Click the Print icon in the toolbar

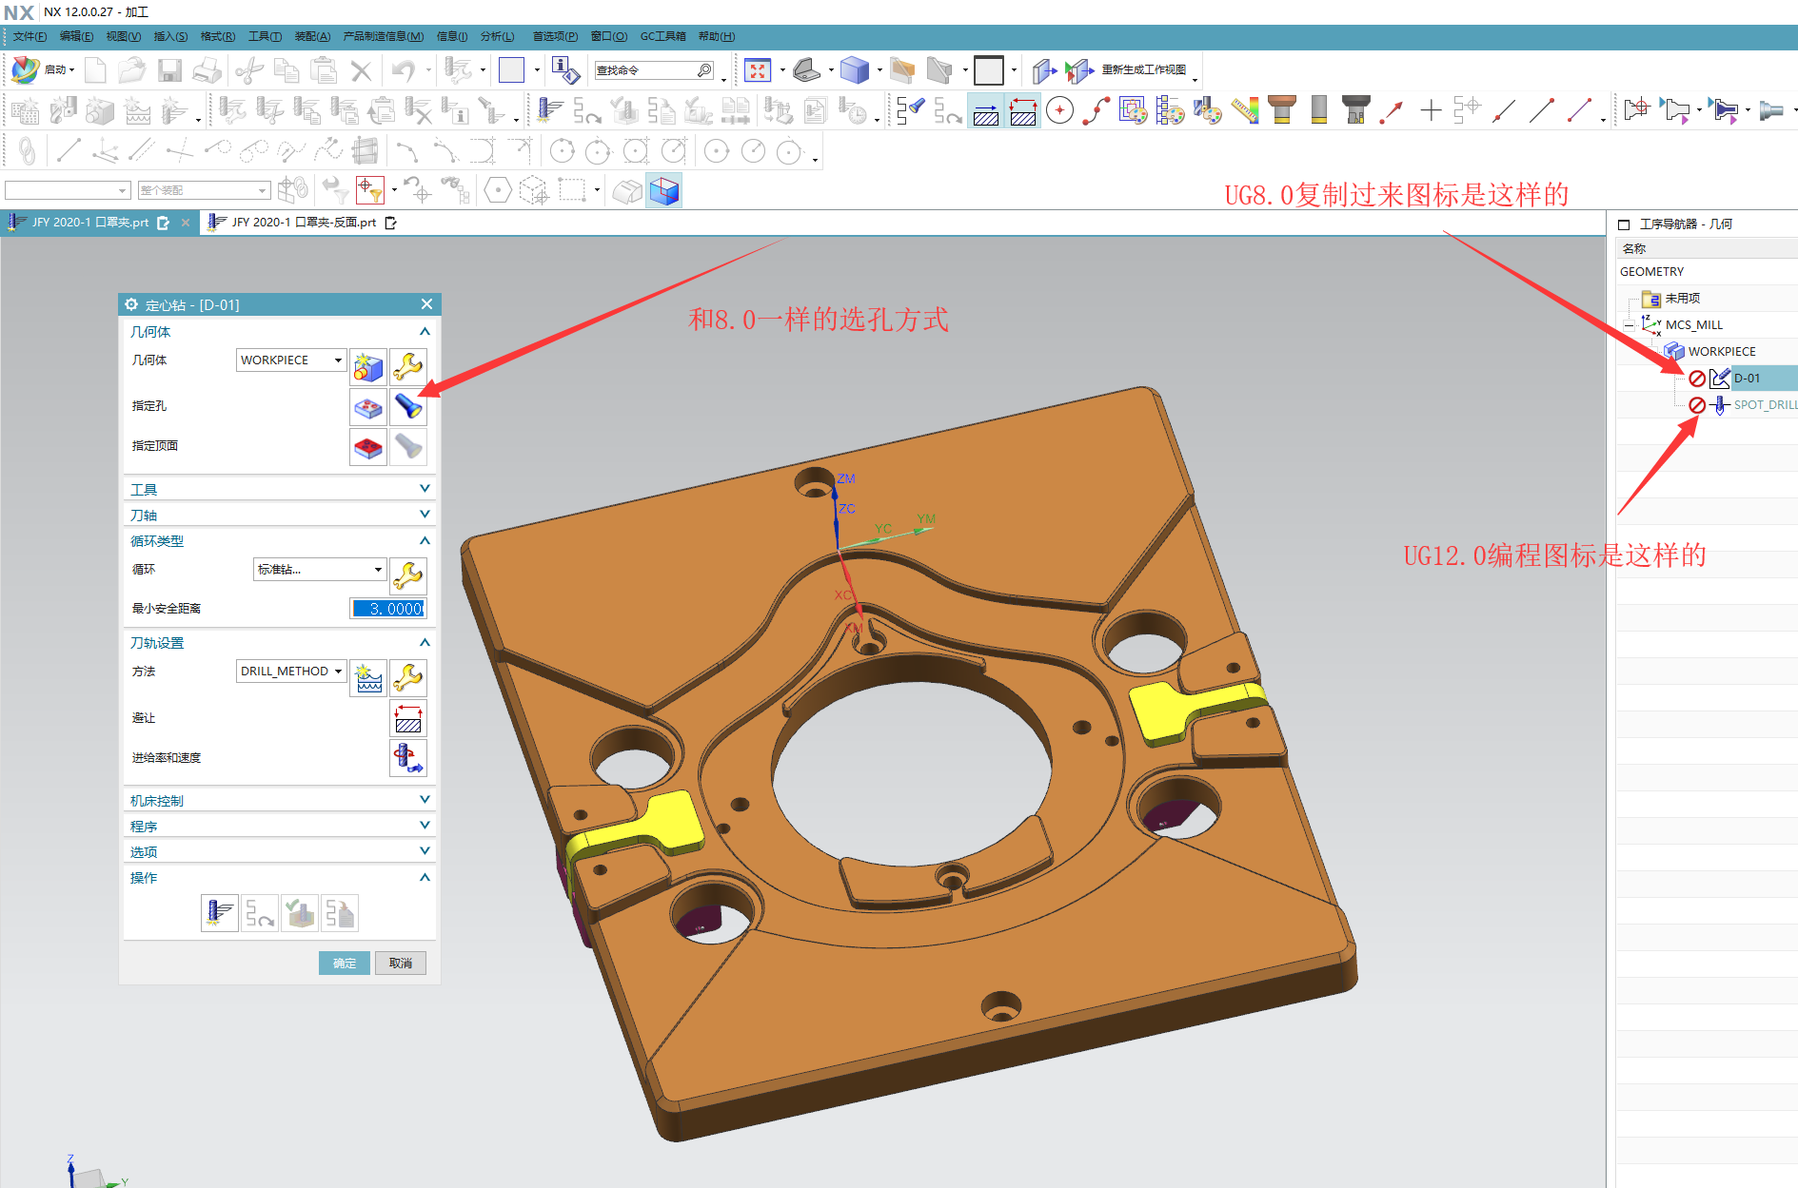pyautogui.click(x=207, y=70)
